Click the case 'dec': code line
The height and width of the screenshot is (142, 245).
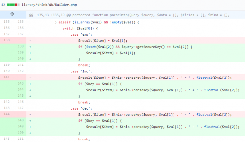click(x=81, y=108)
